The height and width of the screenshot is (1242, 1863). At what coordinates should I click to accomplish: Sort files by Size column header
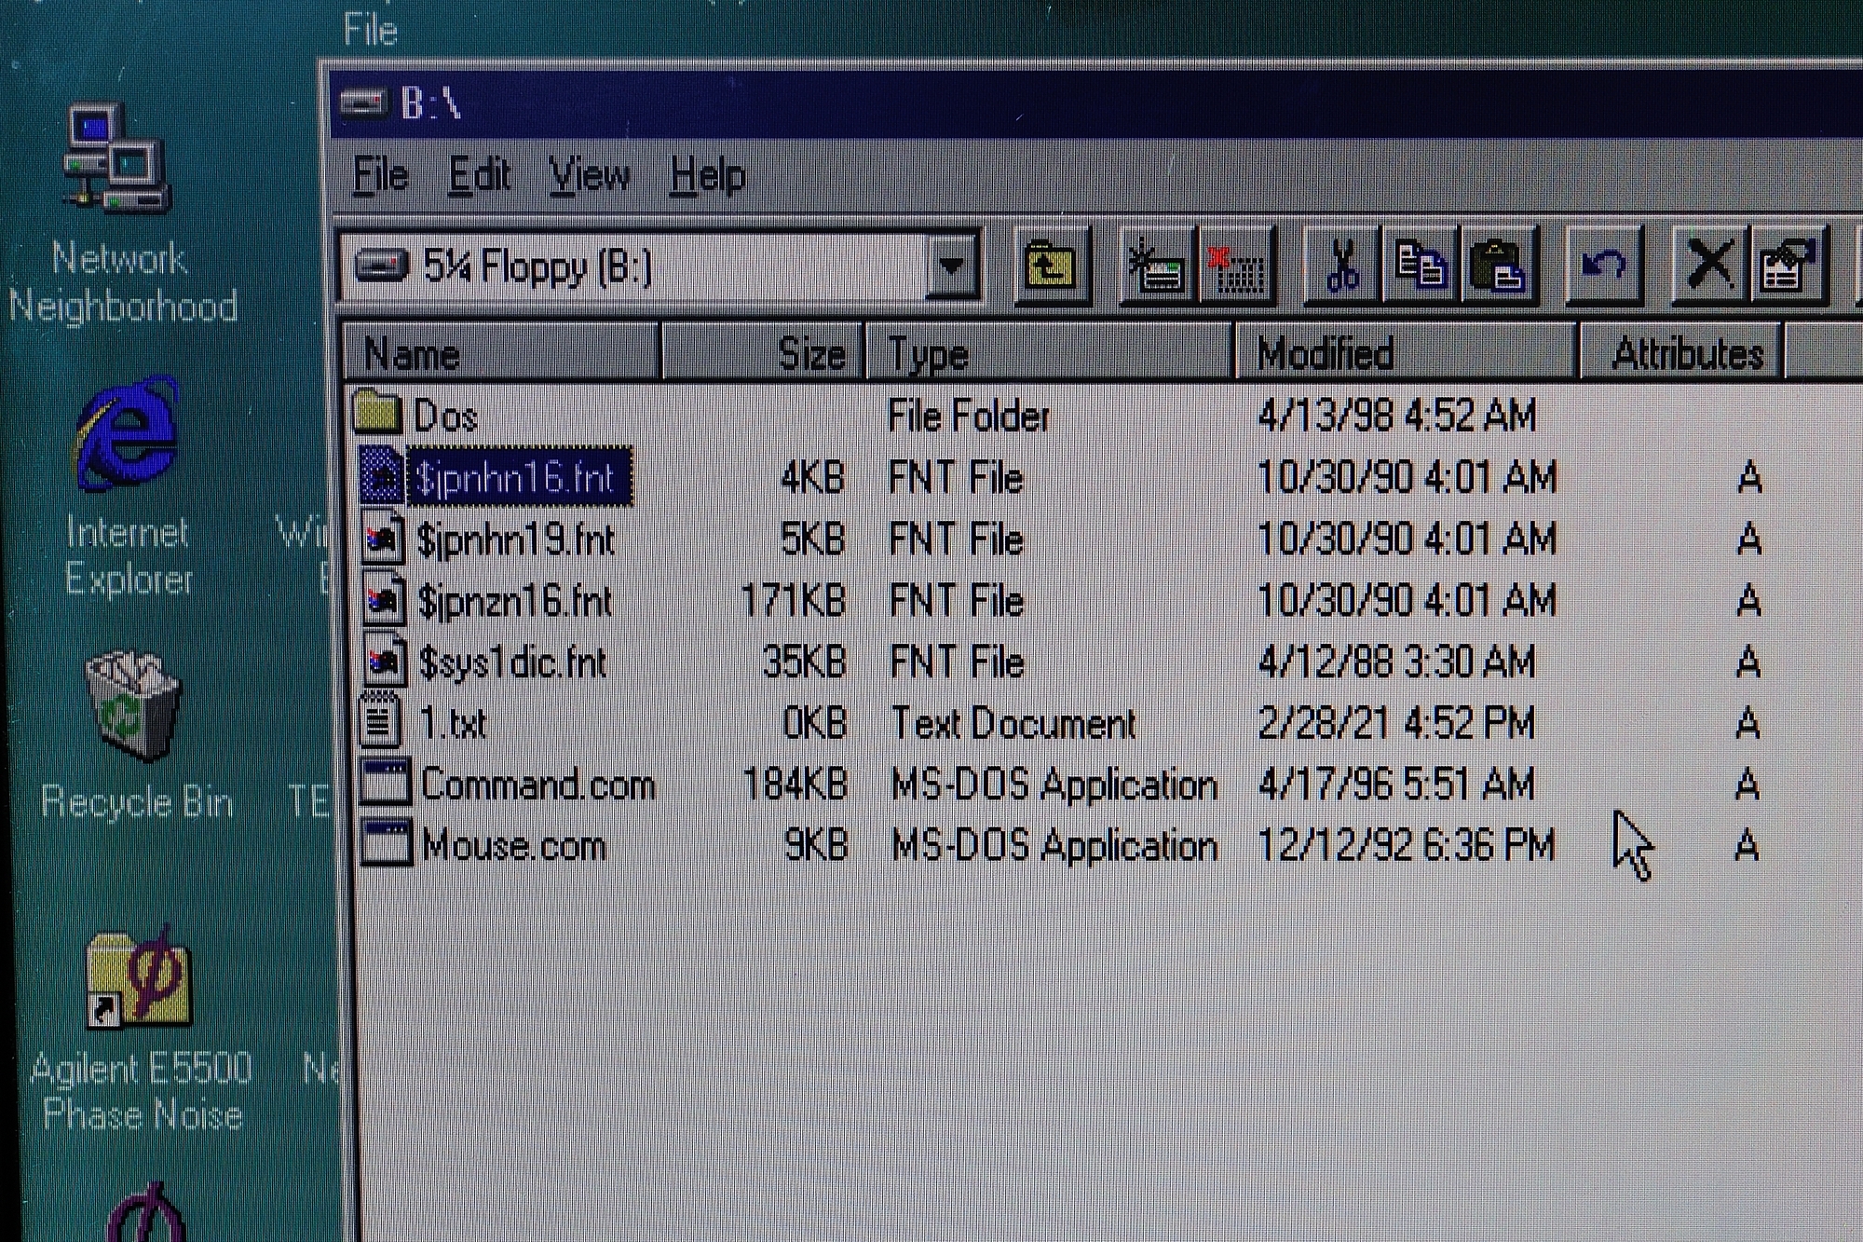pos(763,353)
